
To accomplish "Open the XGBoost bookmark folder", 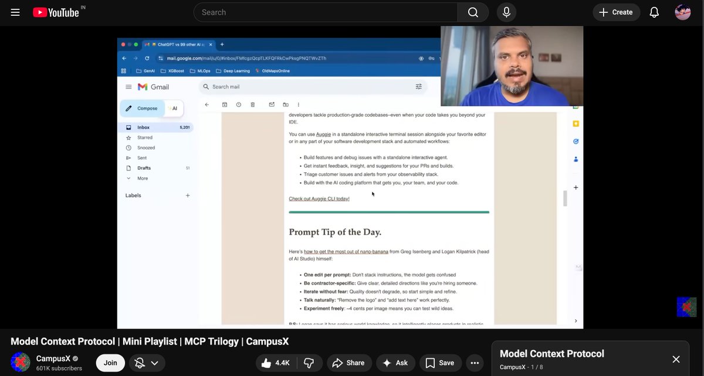I will pos(172,71).
